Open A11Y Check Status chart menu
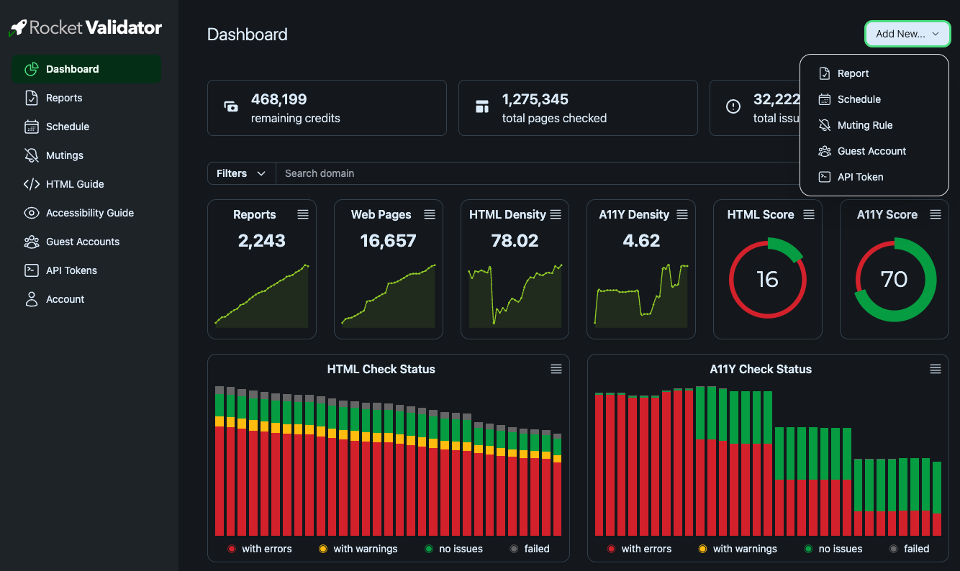 [936, 369]
